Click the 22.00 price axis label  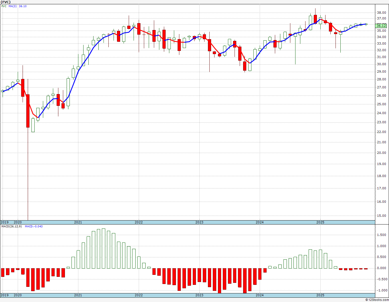point(381,132)
